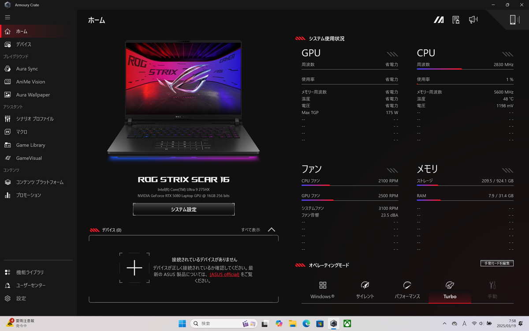Click the Intel Core Ultra 9 275HX text
This screenshot has width=529, height=331.
pos(184,189)
